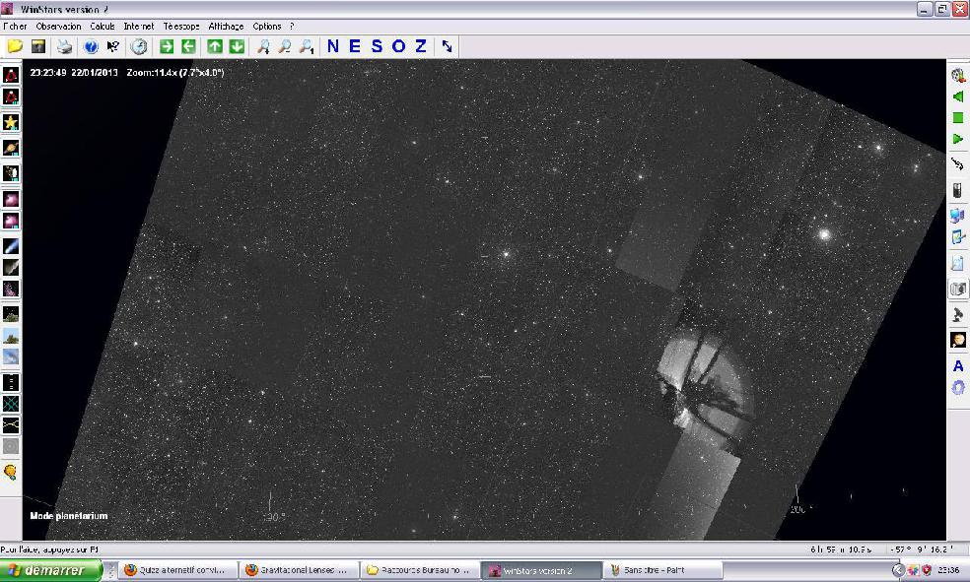The image size is (970, 582).
Task: Click the film-reel animation icon
Action: point(957,76)
